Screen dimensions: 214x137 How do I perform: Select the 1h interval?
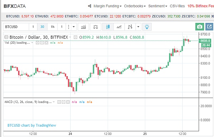click(52, 27)
